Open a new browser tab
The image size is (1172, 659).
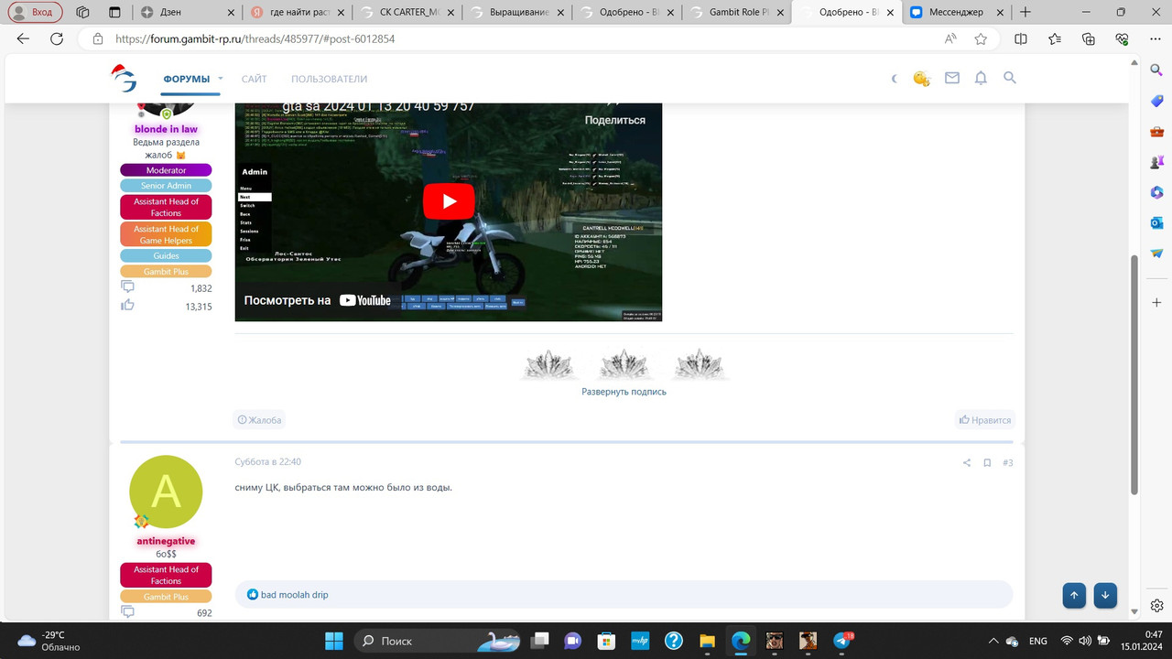pos(1025,13)
